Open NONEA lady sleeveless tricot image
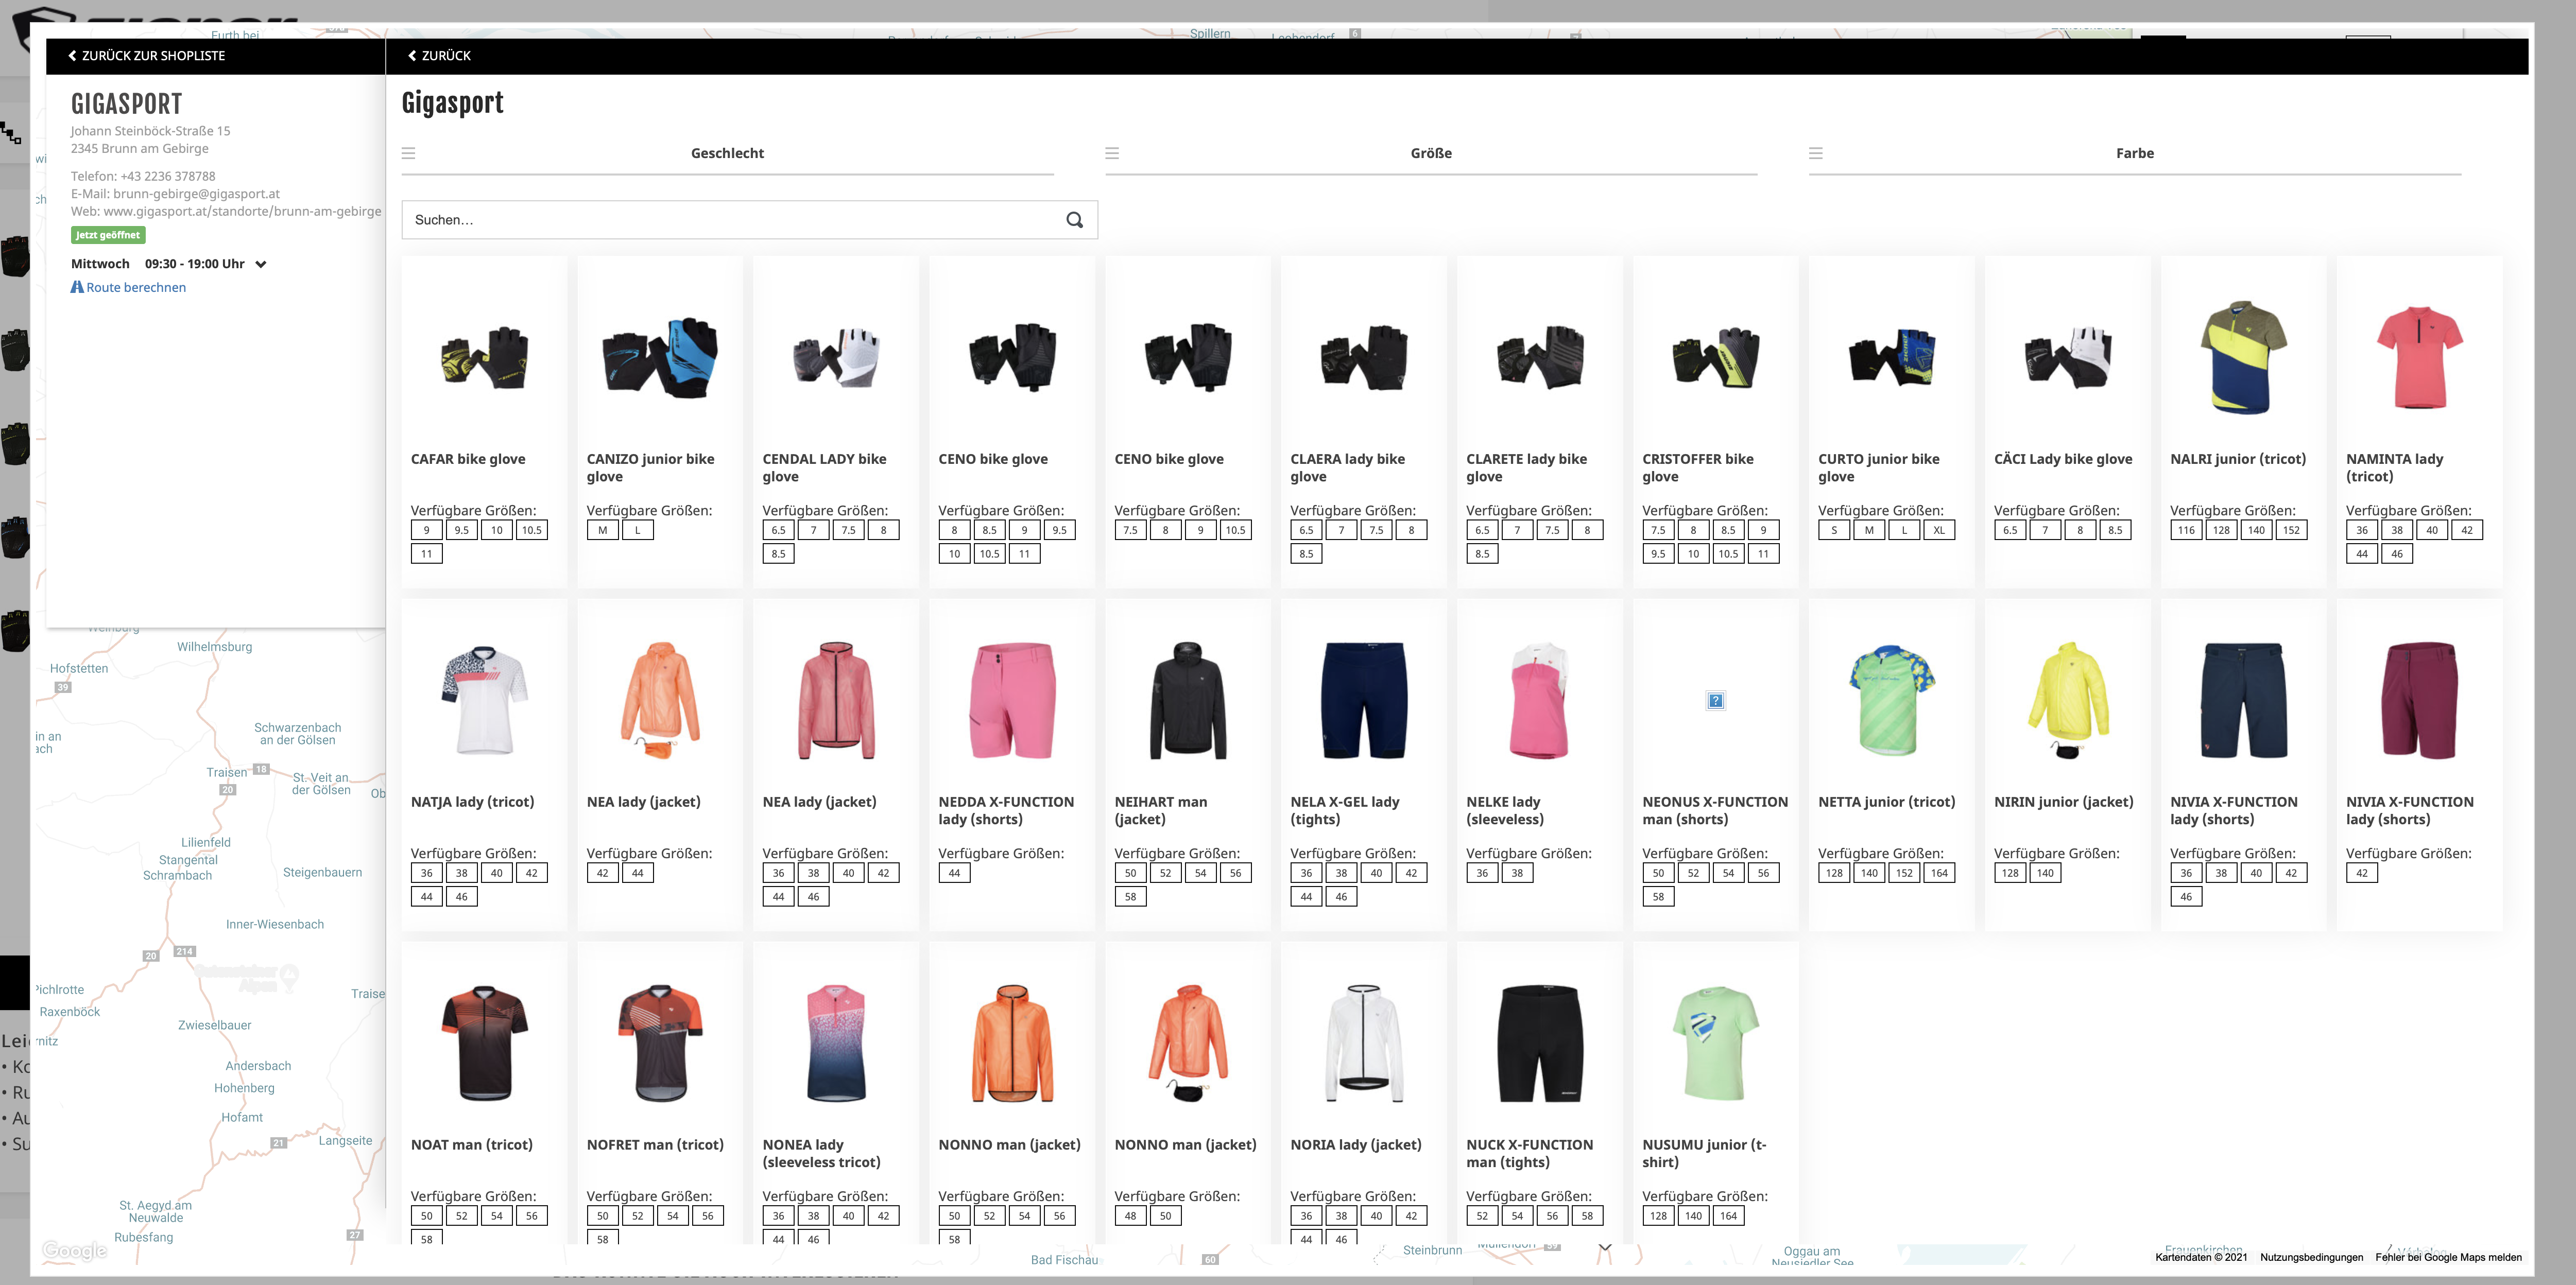Image resolution: width=2576 pixels, height=1285 pixels. tap(836, 1043)
